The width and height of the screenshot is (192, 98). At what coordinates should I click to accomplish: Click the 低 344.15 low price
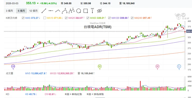click(105, 3)
